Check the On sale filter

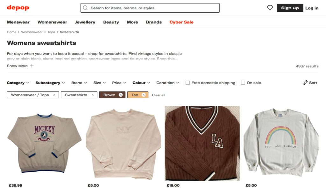[243, 83]
